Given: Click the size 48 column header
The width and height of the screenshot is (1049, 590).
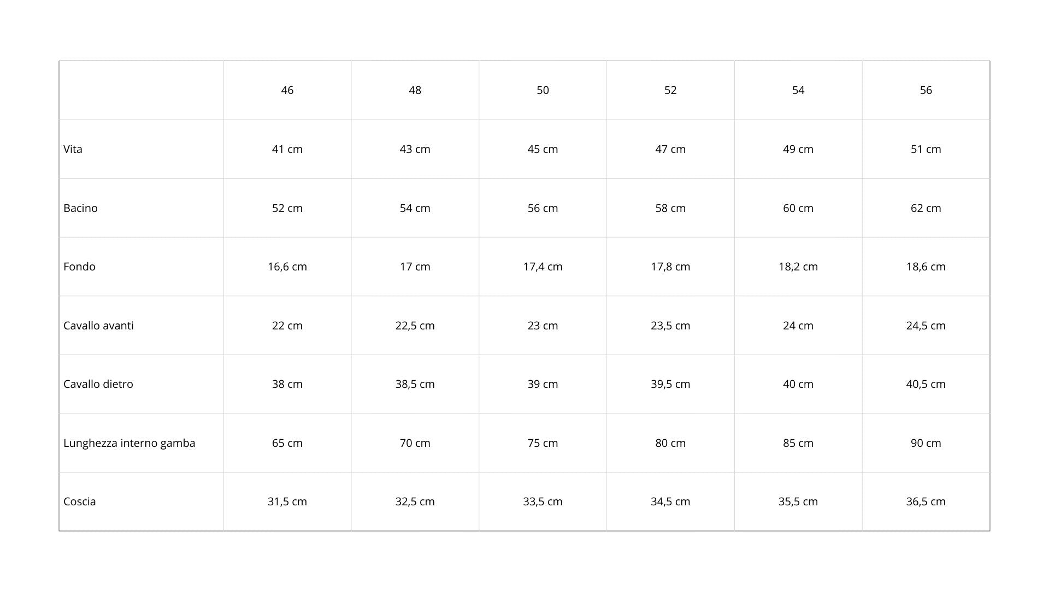Looking at the screenshot, I should [x=415, y=90].
